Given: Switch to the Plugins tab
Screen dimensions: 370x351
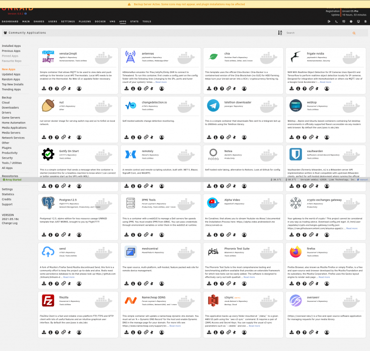Looking at the screenshot, I should 85,22.
